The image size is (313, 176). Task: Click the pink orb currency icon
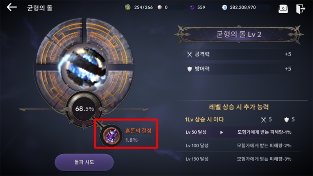pos(160,7)
